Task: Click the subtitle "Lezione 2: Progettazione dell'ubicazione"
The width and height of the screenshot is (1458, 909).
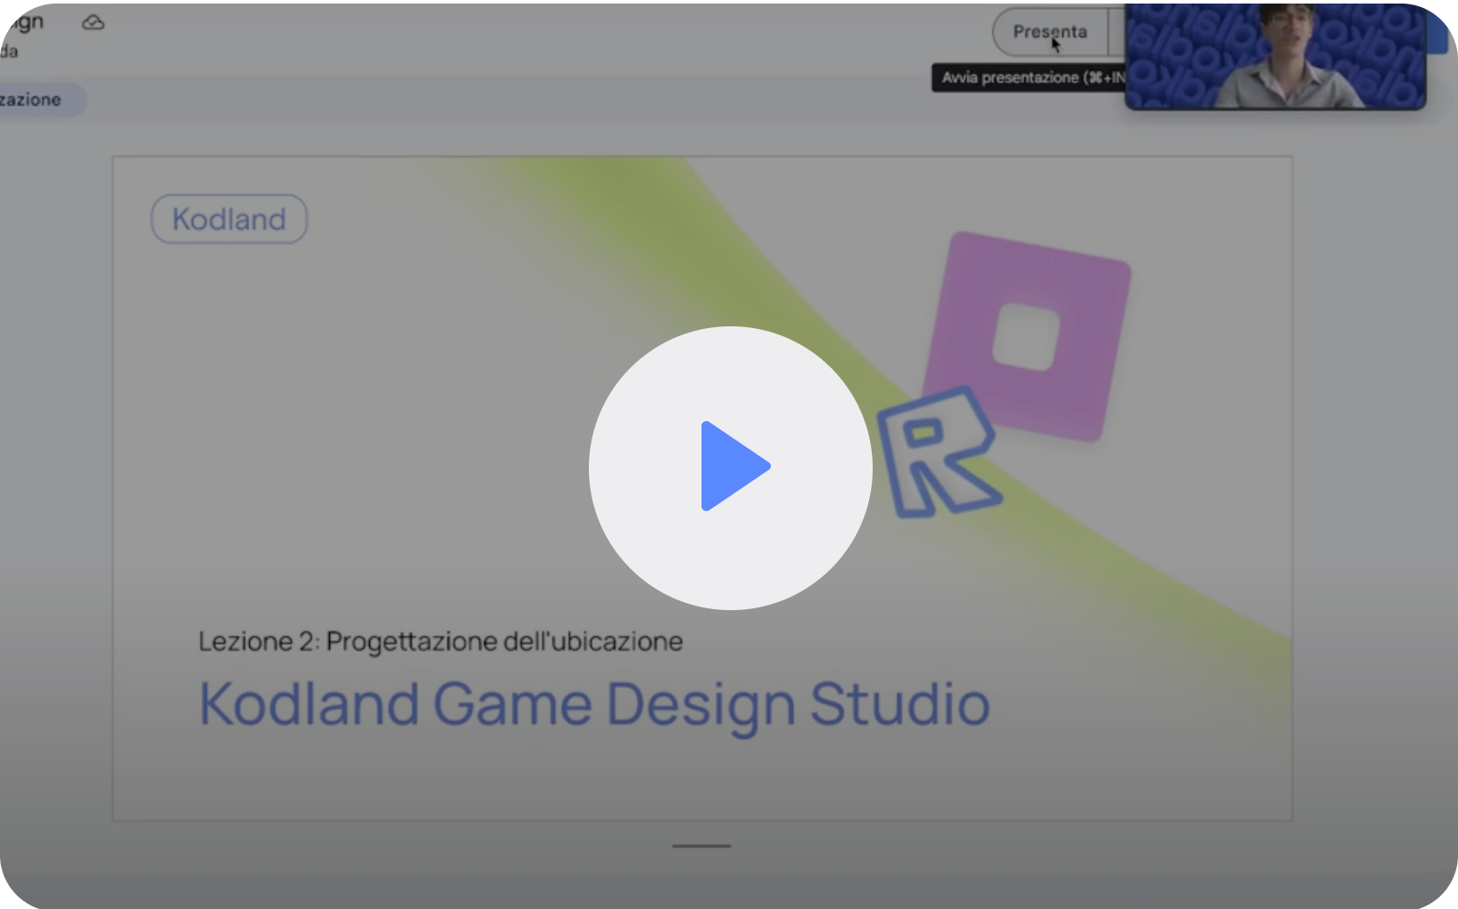Action: tap(441, 641)
